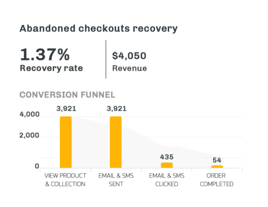This screenshot has width=268, height=207.
Task: Click the $4,050 revenue figure
Action: [x=129, y=56]
